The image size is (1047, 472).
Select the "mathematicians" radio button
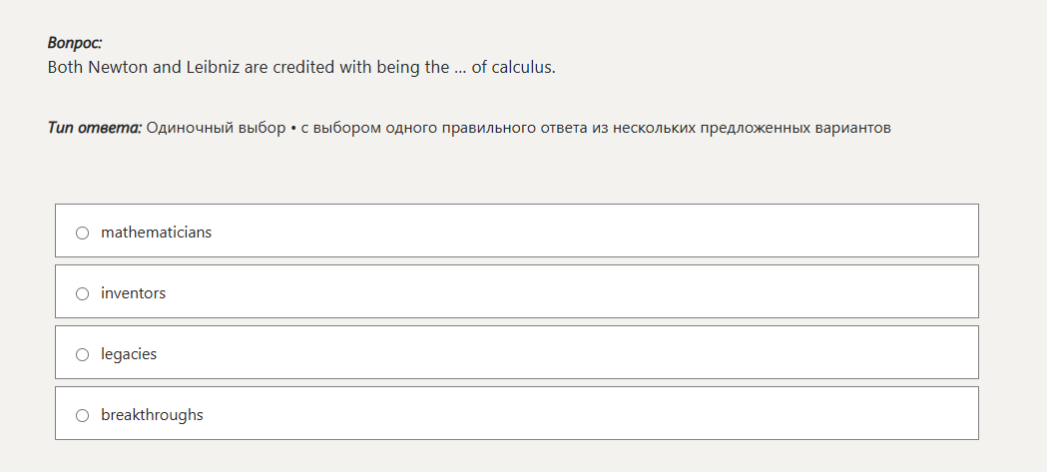click(x=82, y=233)
